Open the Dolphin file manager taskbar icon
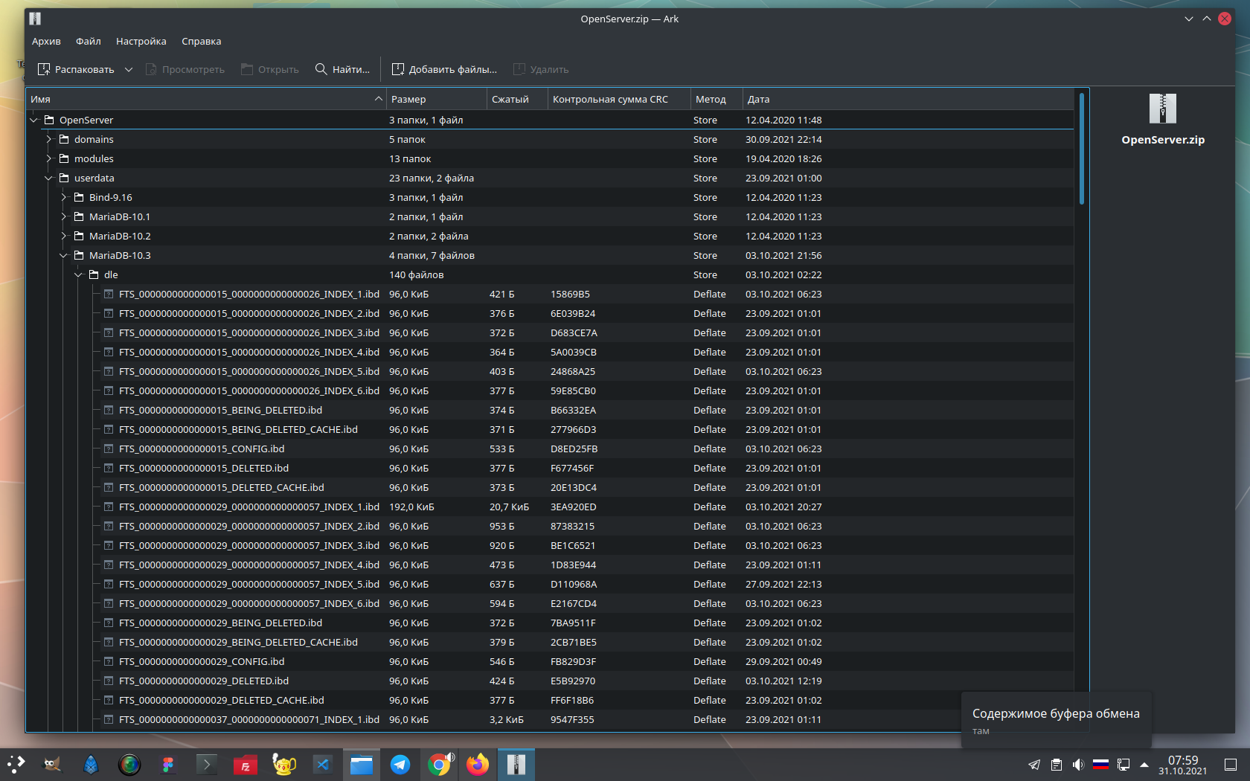This screenshot has height=781, width=1250. coord(362,765)
